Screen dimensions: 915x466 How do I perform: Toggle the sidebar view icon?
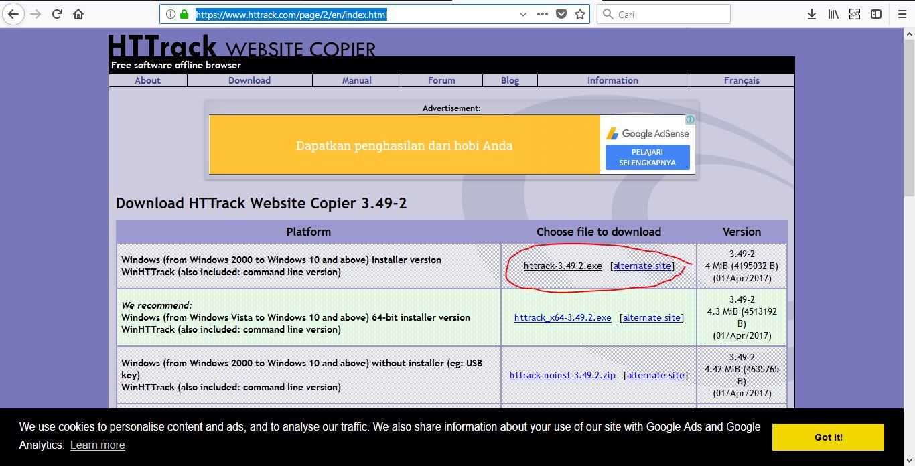click(875, 14)
